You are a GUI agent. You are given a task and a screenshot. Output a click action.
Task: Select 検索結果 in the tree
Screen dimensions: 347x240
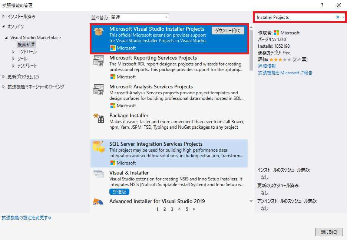click(26, 45)
